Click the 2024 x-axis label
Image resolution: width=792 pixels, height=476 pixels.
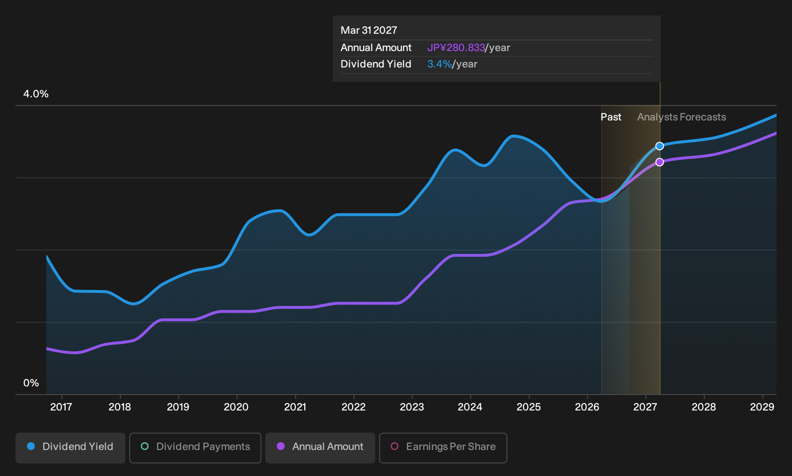[x=470, y=407]
